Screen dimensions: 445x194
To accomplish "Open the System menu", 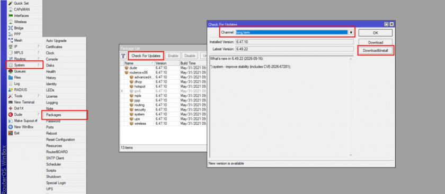I will click(x=25, y=65).
